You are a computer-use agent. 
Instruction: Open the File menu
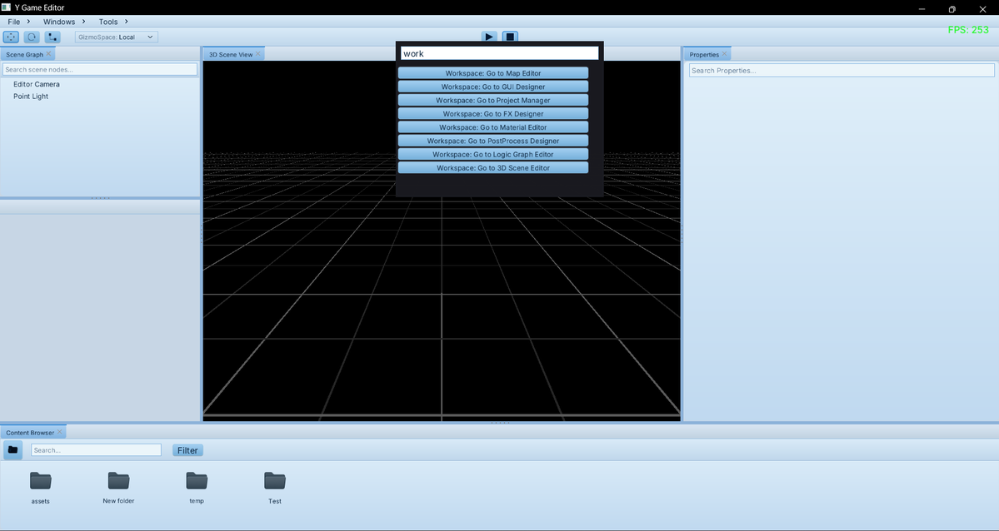click(x=13, y=22)
